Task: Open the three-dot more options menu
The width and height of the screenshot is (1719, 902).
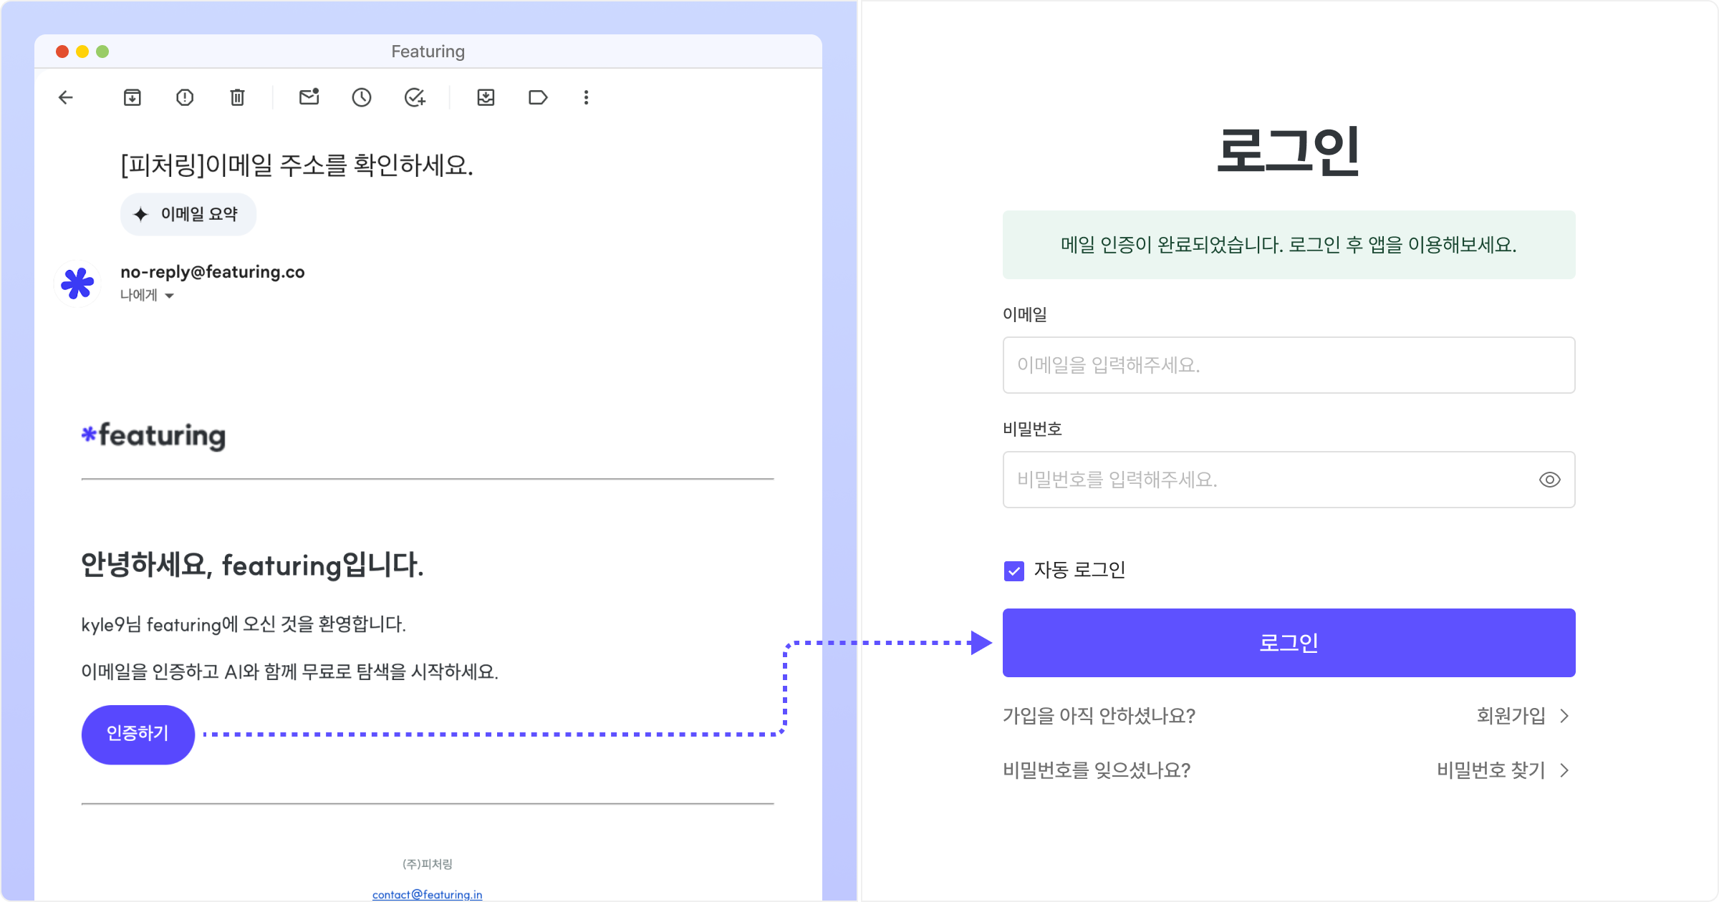Action: 586,97
